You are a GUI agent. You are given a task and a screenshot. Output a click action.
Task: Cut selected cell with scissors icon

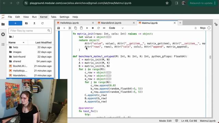[x=70, y=28]
